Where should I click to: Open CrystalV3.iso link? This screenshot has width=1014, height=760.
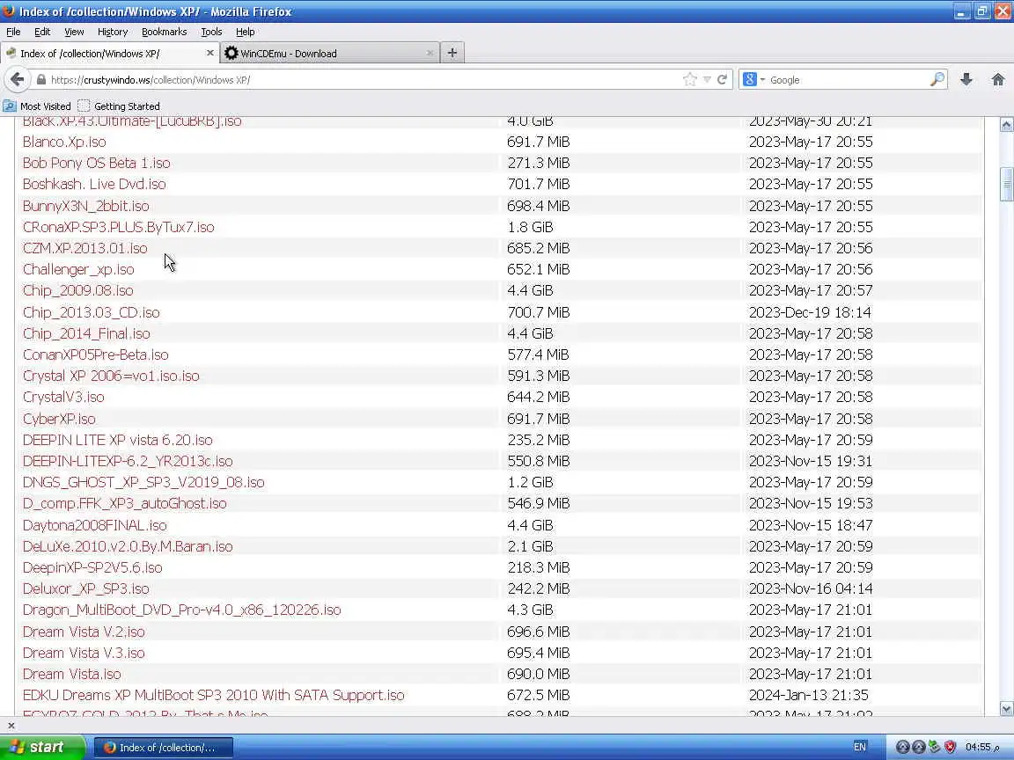(63, 398)
